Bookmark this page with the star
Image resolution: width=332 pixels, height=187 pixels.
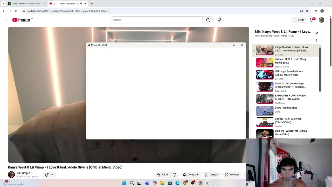[x=307, y=11]
